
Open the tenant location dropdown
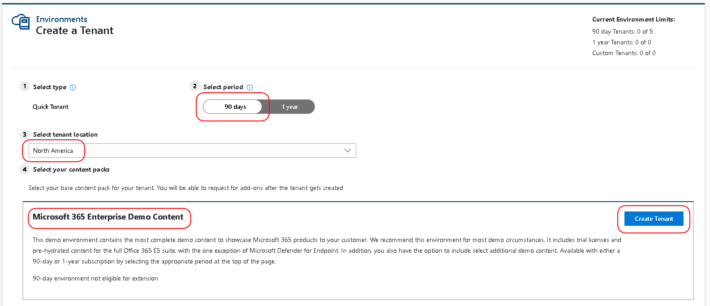pyautogui.click(x=192, y=151)
